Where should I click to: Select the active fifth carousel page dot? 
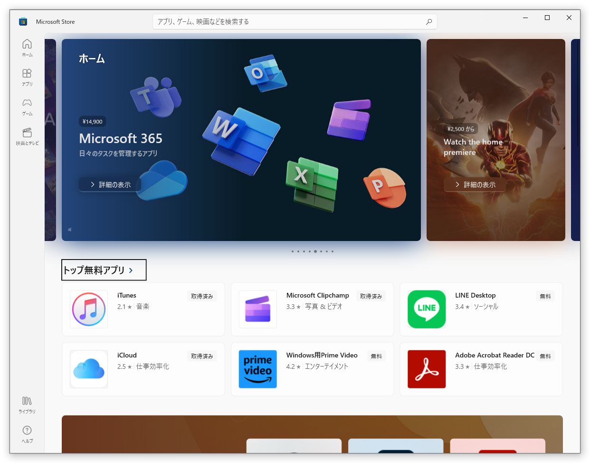(x=315, y=251)
